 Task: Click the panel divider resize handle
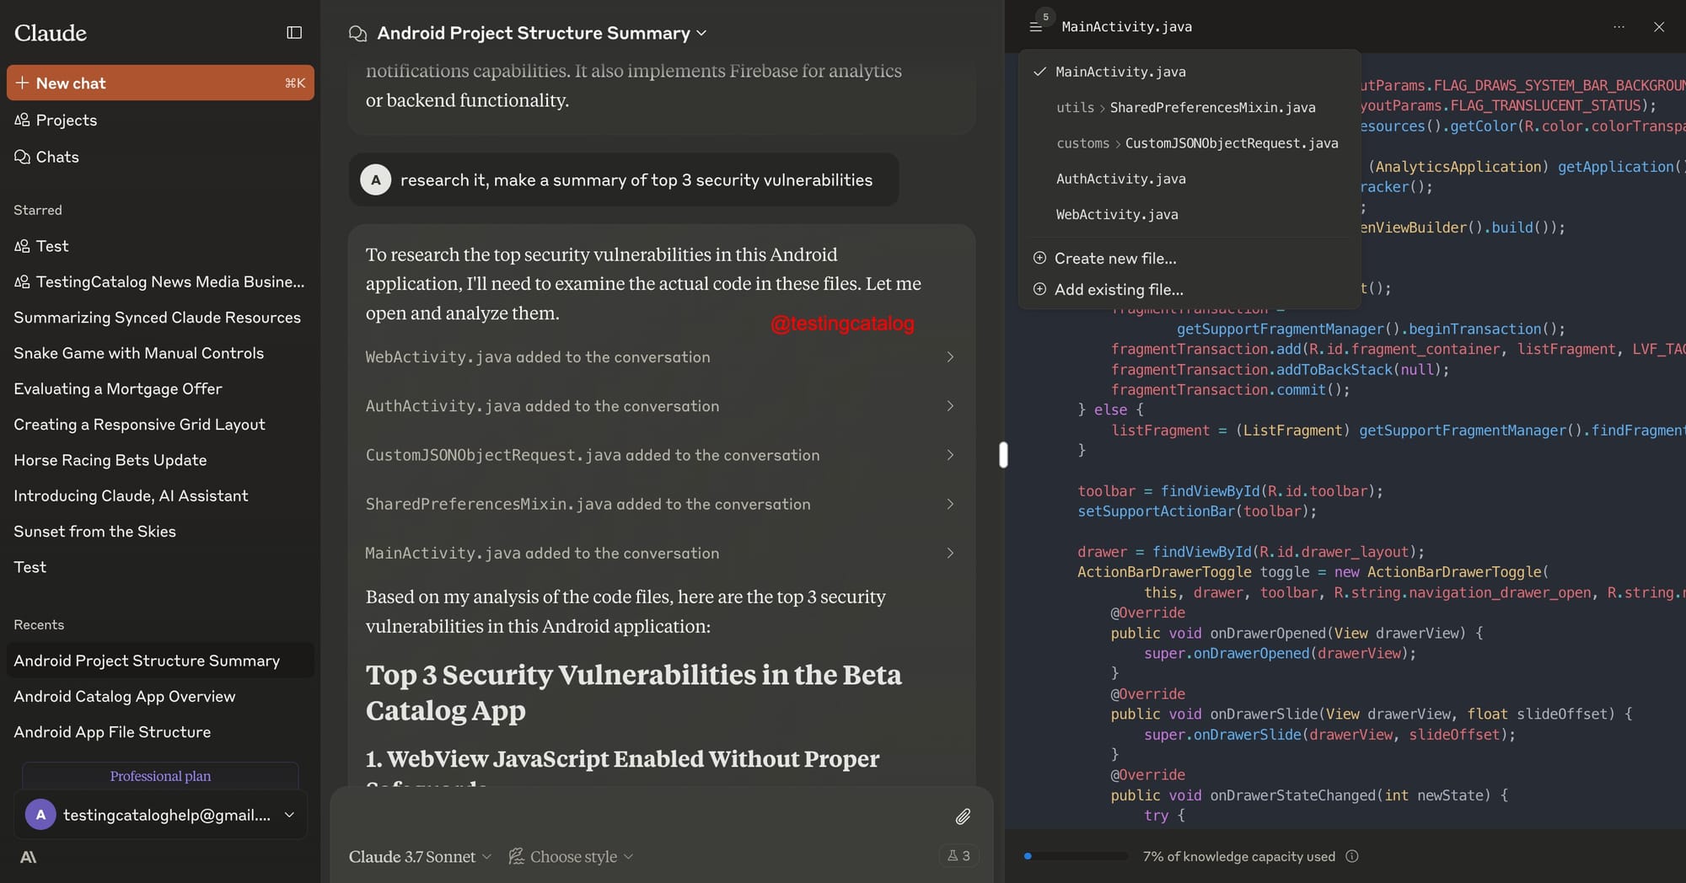coord(1003,454)
